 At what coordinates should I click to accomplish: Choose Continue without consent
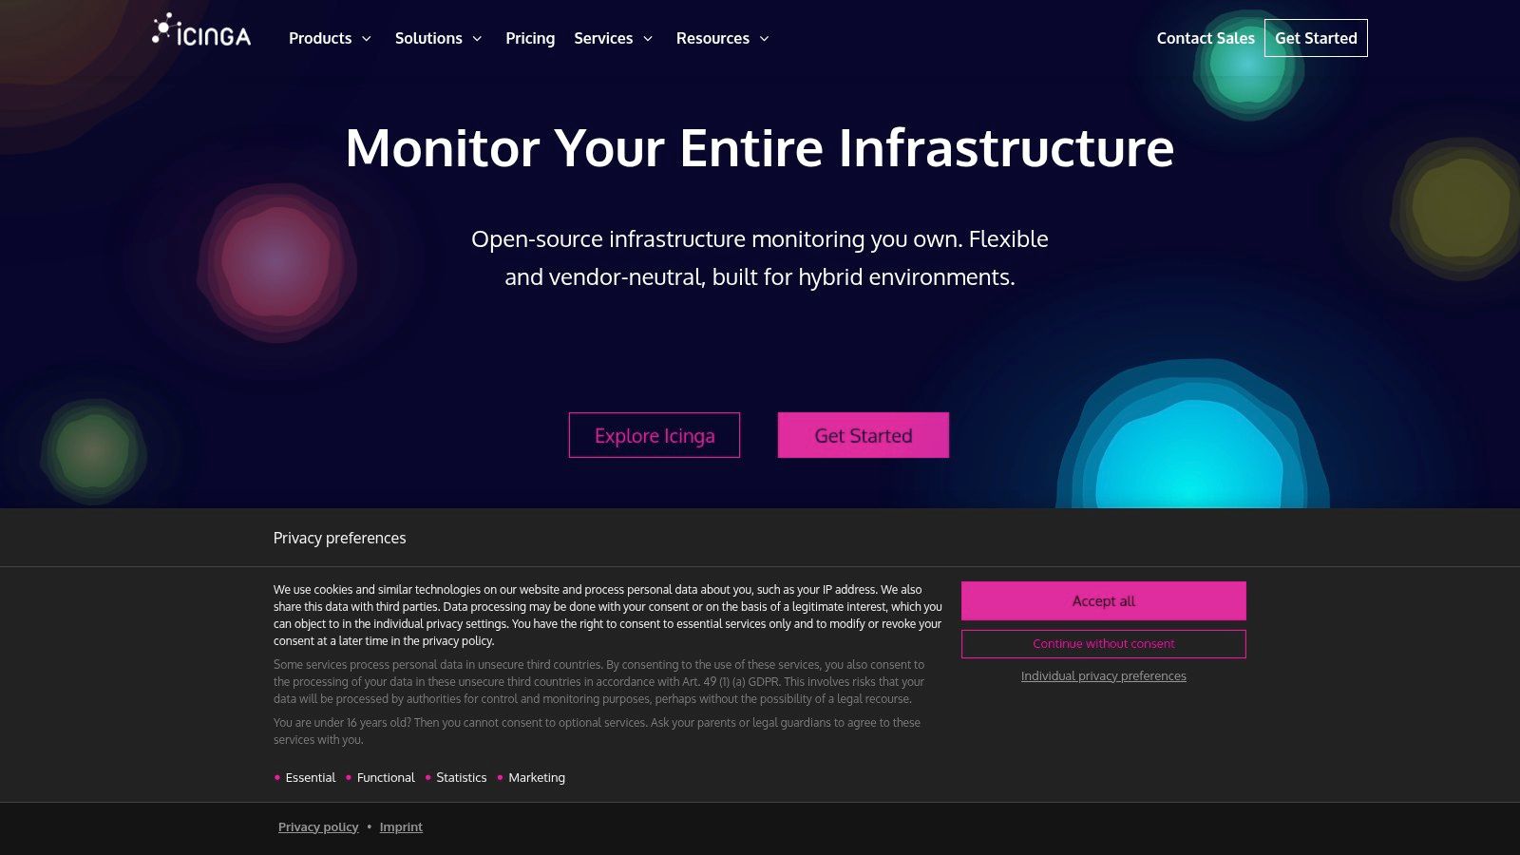tap(1104, 644)
